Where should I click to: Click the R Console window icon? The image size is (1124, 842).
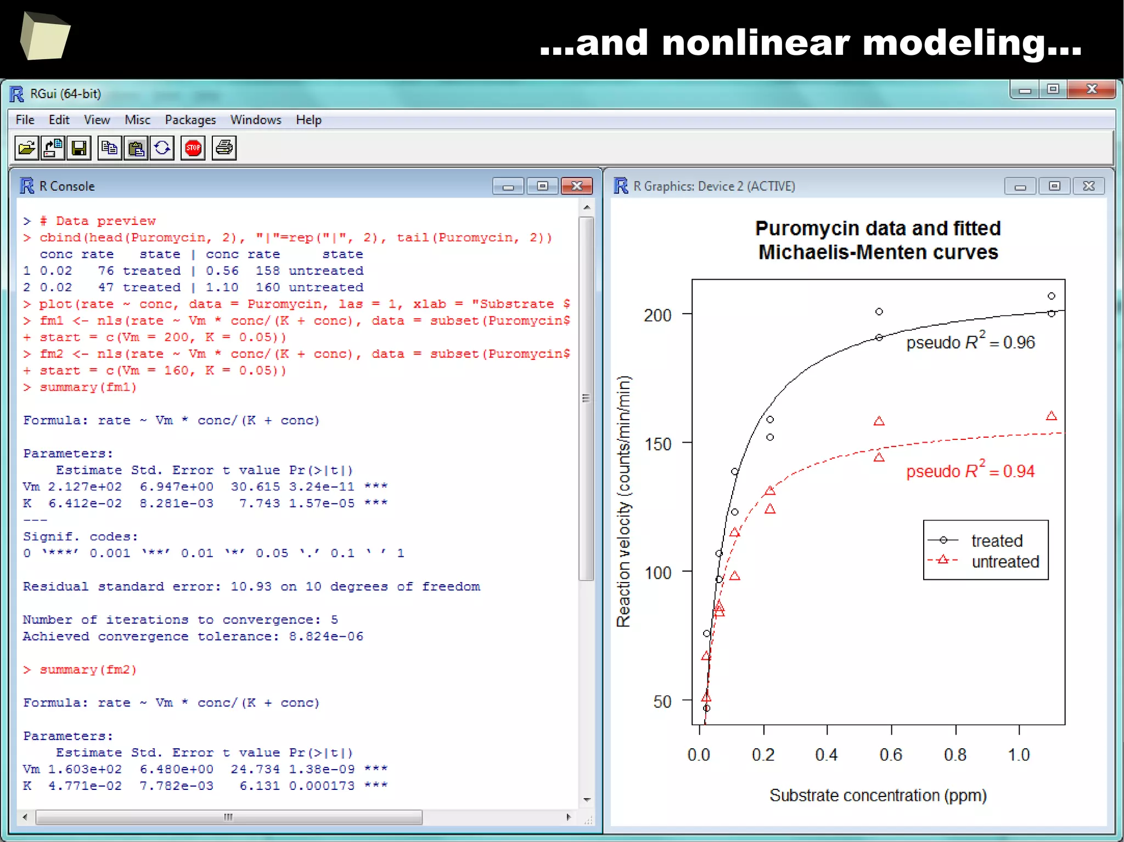(x=27, y=186)
